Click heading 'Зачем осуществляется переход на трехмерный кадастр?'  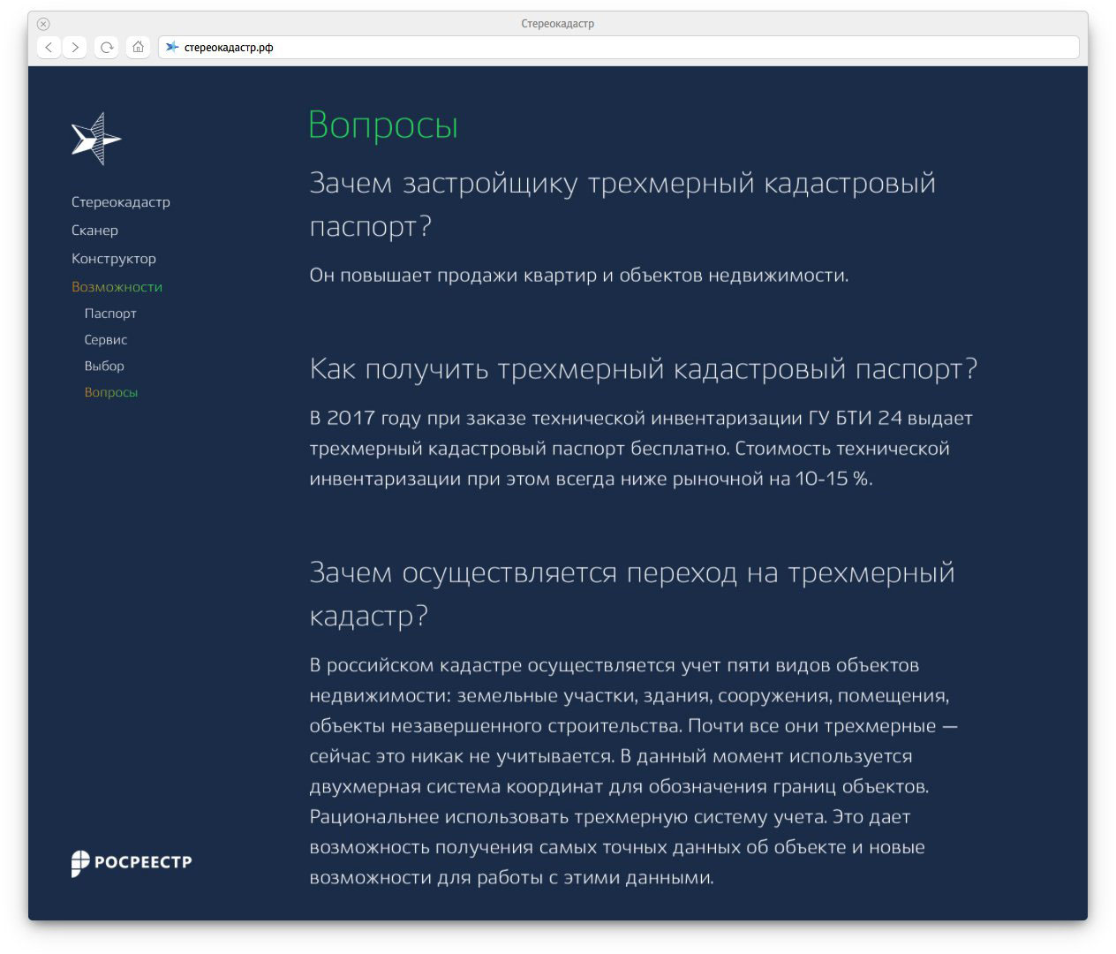point(631,594)
